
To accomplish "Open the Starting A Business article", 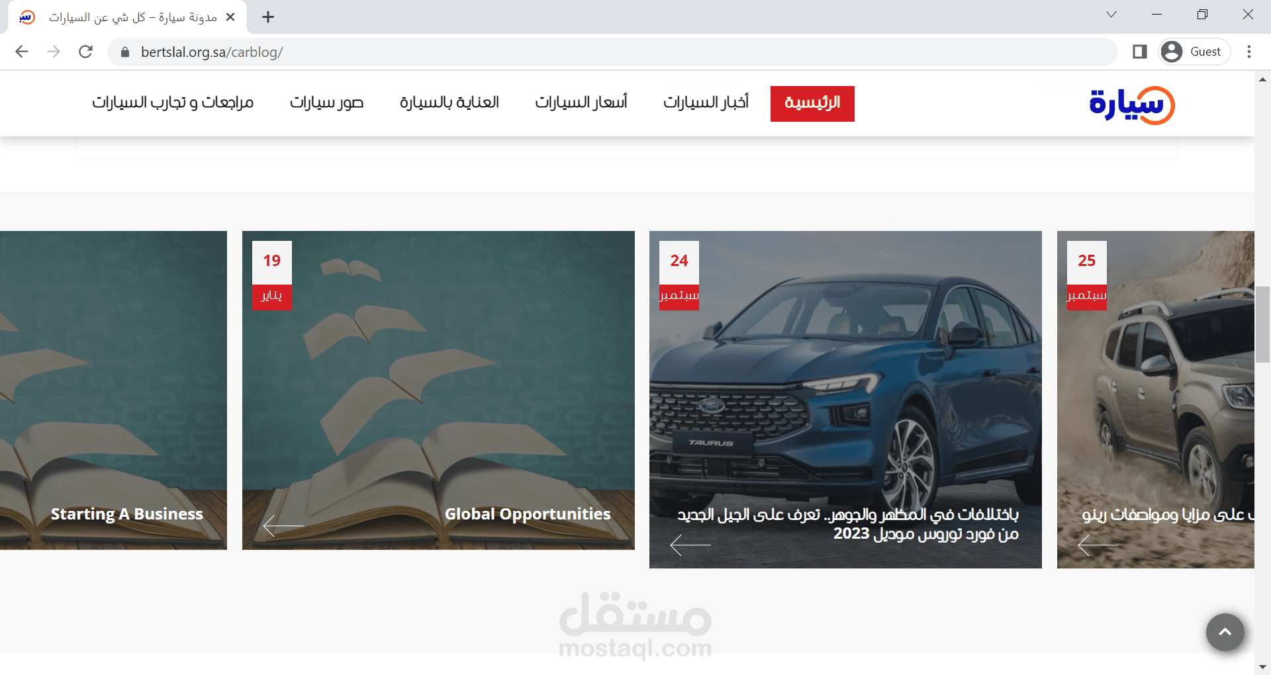I will [x=127, y=514].
